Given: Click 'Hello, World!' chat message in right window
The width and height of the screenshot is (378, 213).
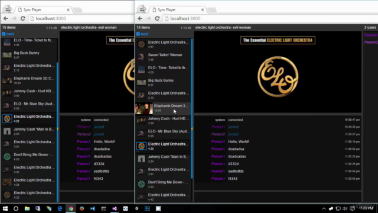Looking at the screenshot, I should click(239, 142).
